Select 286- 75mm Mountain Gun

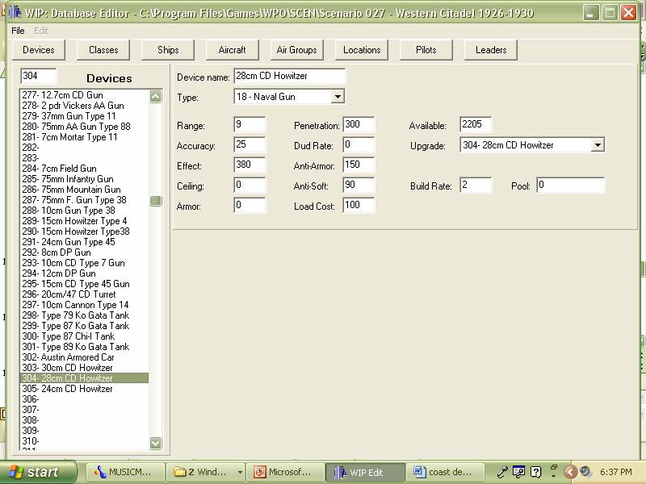(84, 190)
